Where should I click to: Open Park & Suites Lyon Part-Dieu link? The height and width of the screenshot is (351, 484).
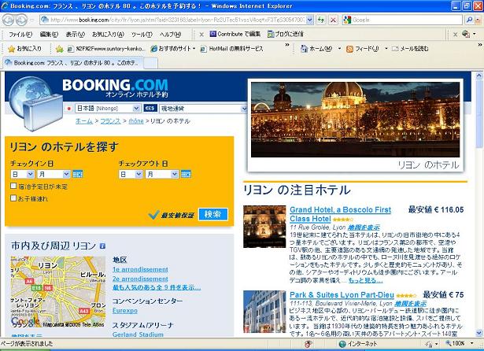(x=342, y=294)
